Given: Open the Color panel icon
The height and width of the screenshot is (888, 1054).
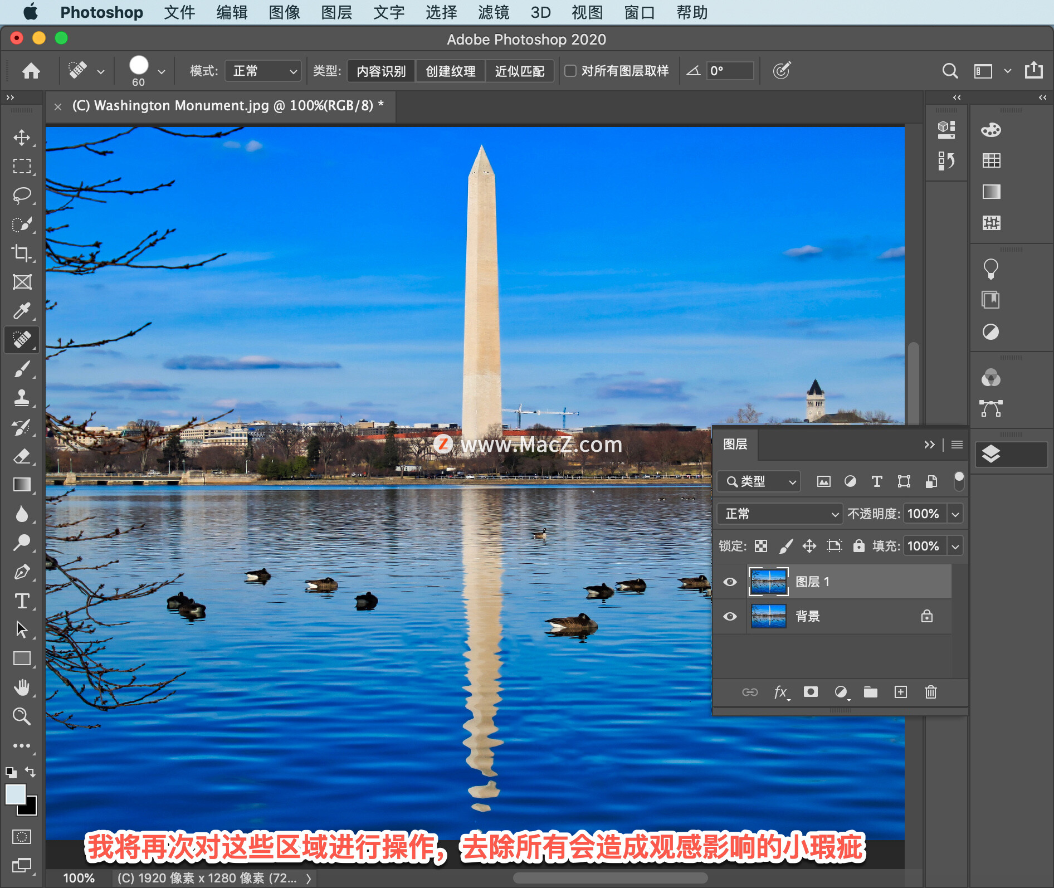Looking at the screenshot, I should coord(991,130).
